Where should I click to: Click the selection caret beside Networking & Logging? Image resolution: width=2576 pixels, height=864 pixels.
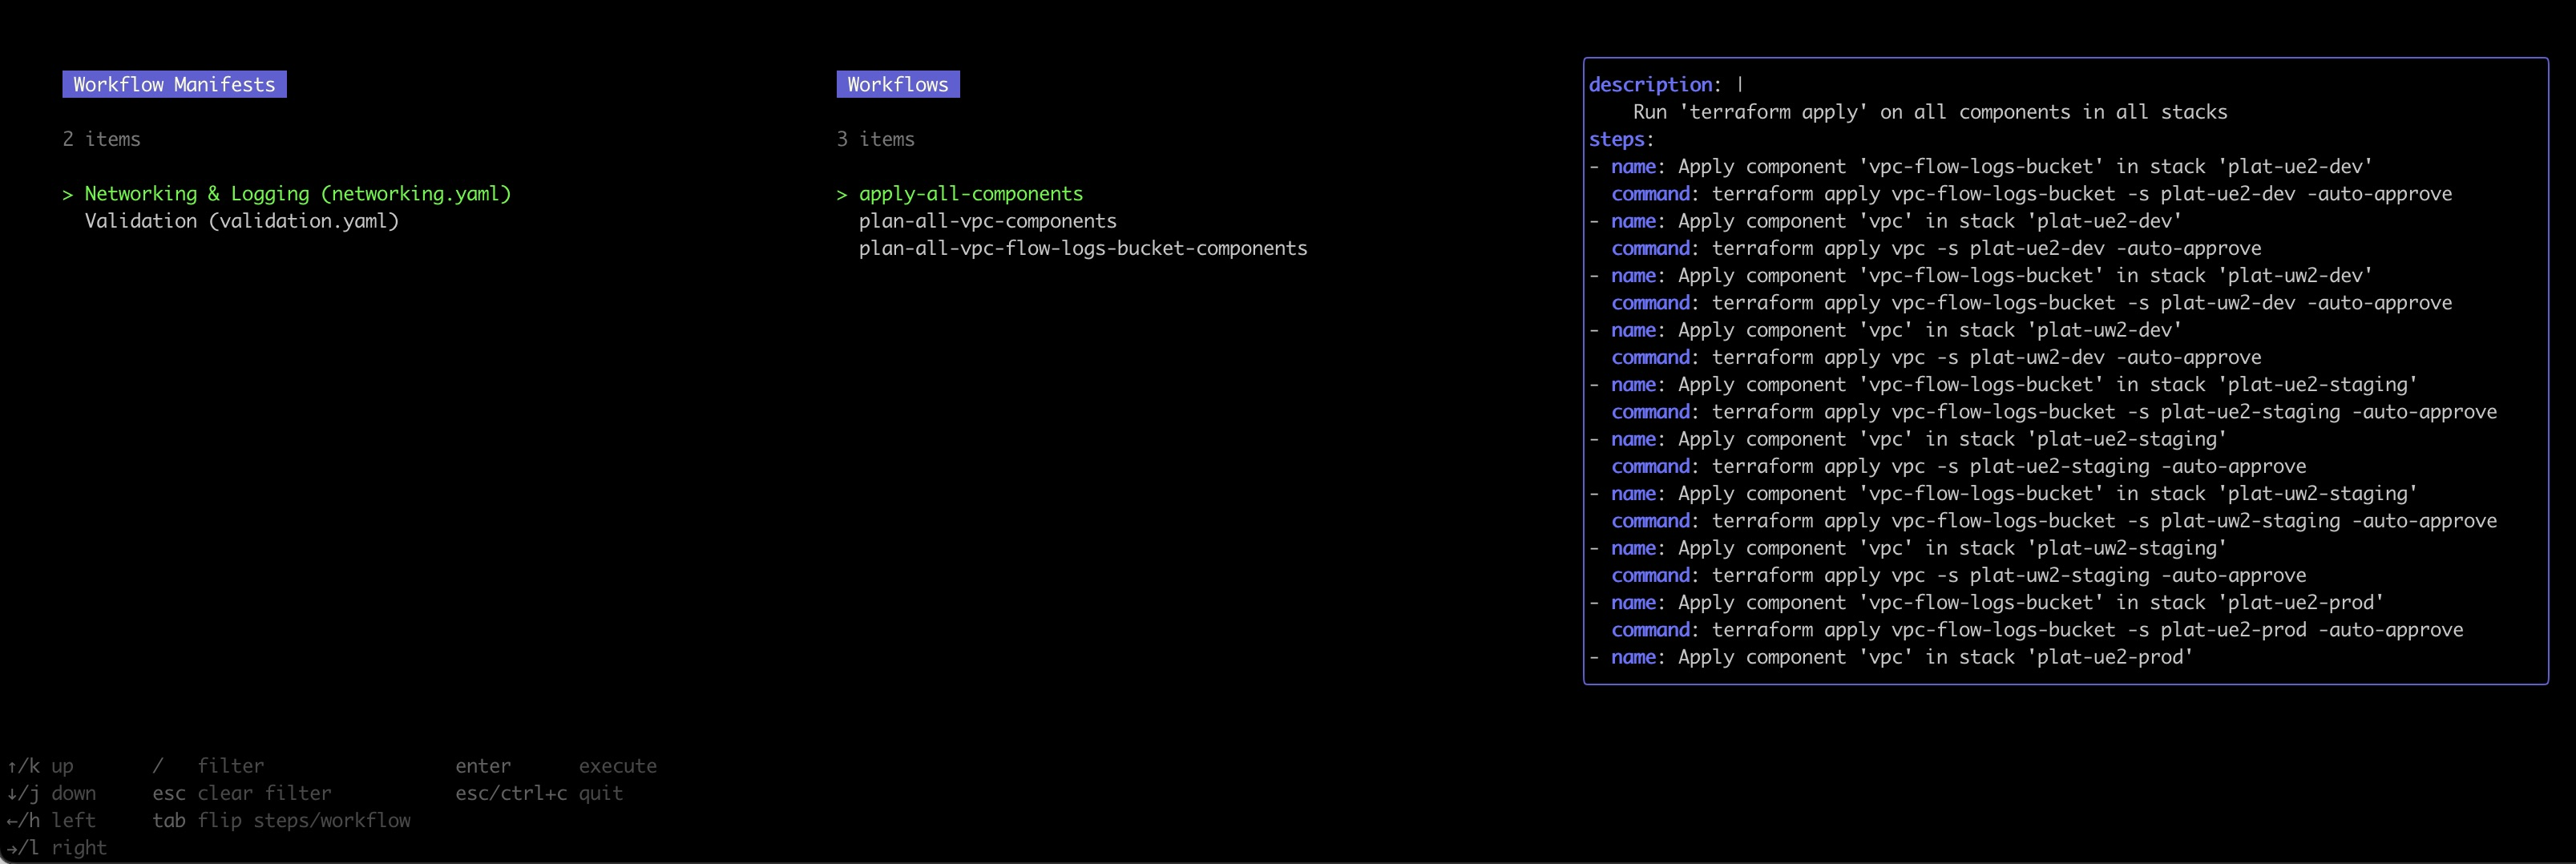[x=67, y=194]
